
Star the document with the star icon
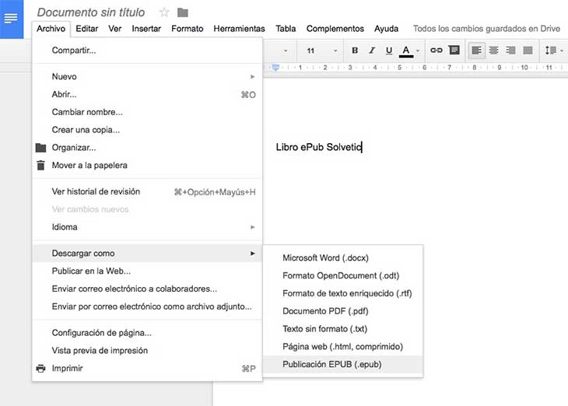164,12
